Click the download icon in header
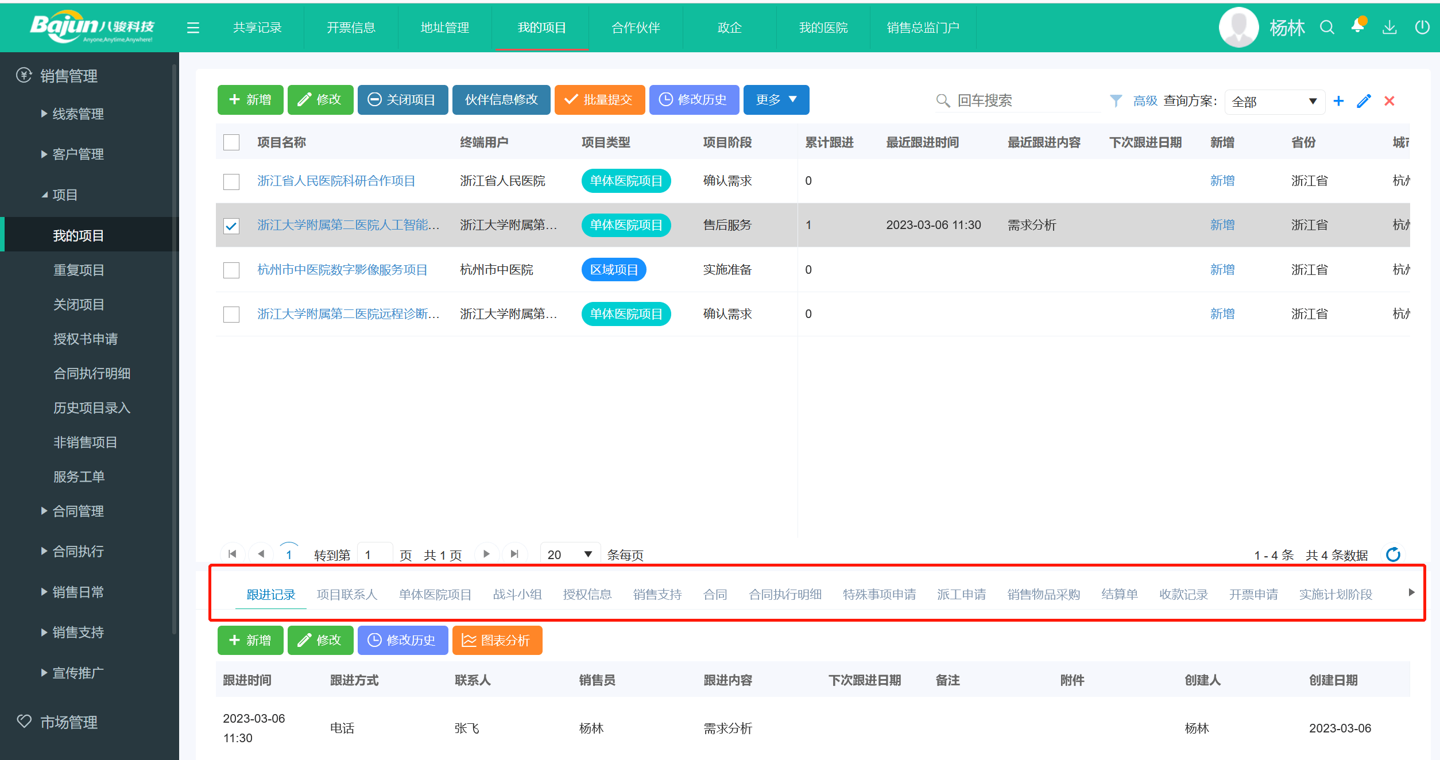 point(1389,27)
